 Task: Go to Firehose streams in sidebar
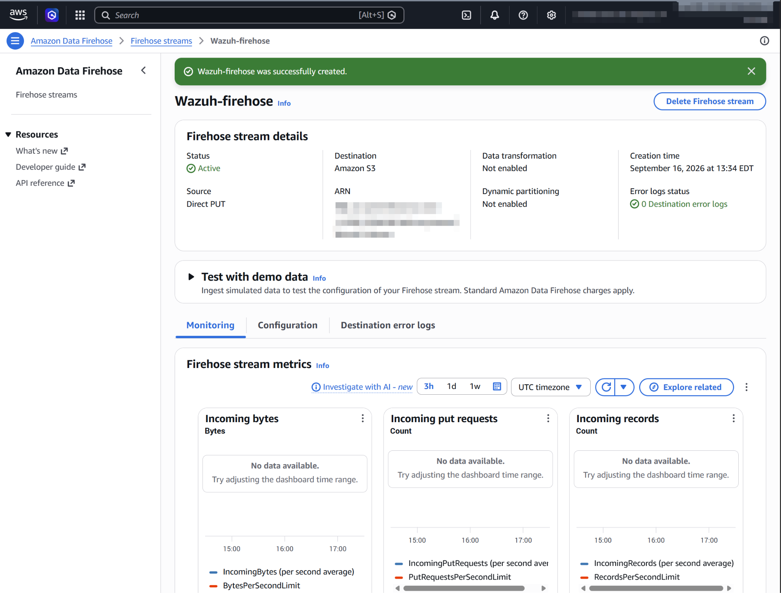coord(46,95)
